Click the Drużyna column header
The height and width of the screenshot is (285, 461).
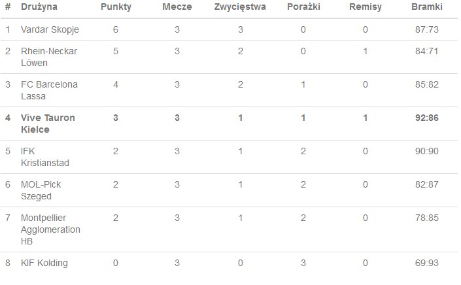(x=39, y=7)
